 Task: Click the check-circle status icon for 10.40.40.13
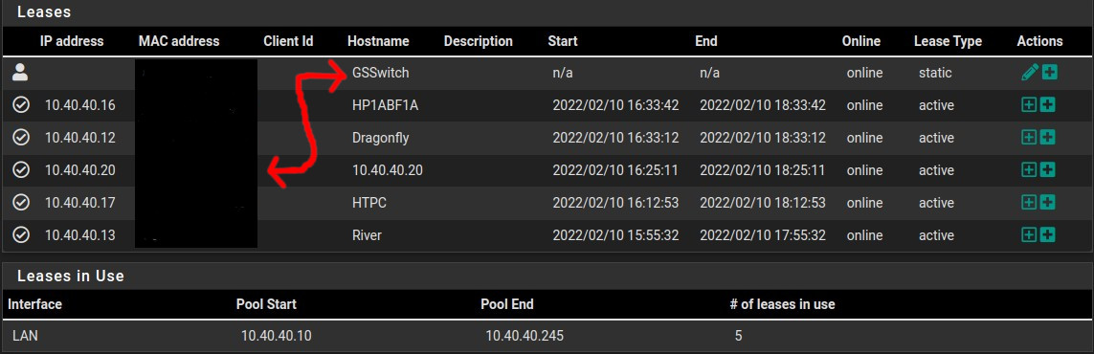pyautogui.click(x=21, y=234)
